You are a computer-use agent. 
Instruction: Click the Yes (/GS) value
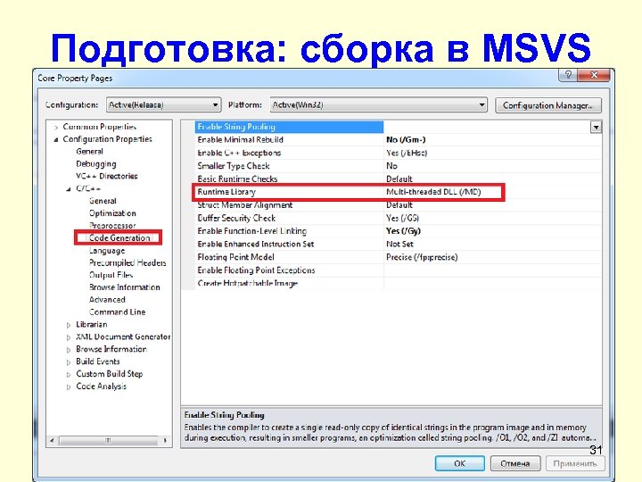pyautogui.click(x=402, y=218)
